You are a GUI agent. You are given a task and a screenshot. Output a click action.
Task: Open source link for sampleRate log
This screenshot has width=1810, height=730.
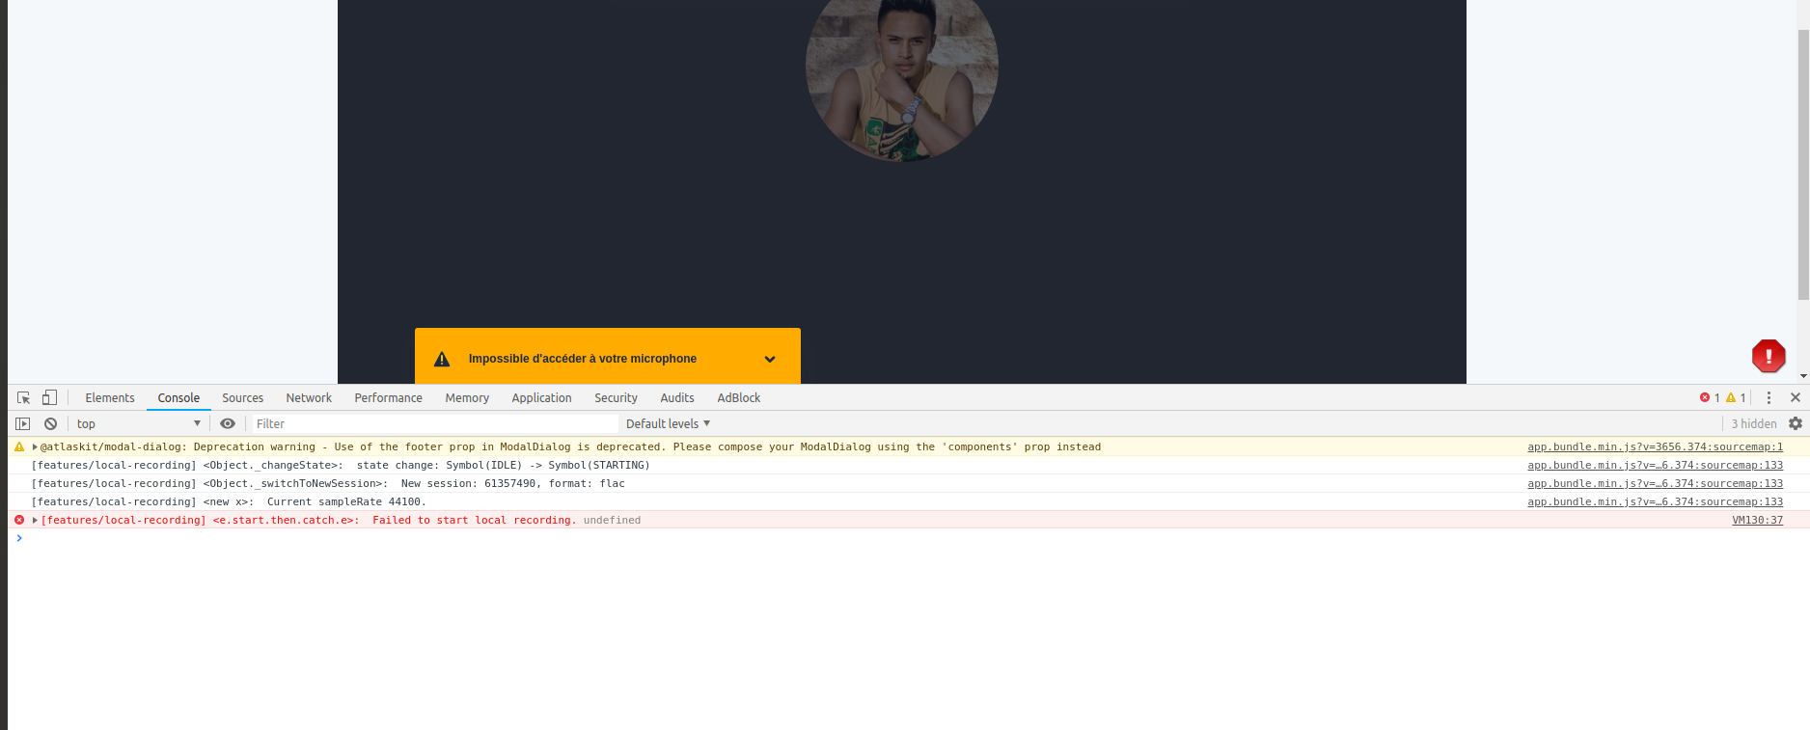coord(1655,502)
